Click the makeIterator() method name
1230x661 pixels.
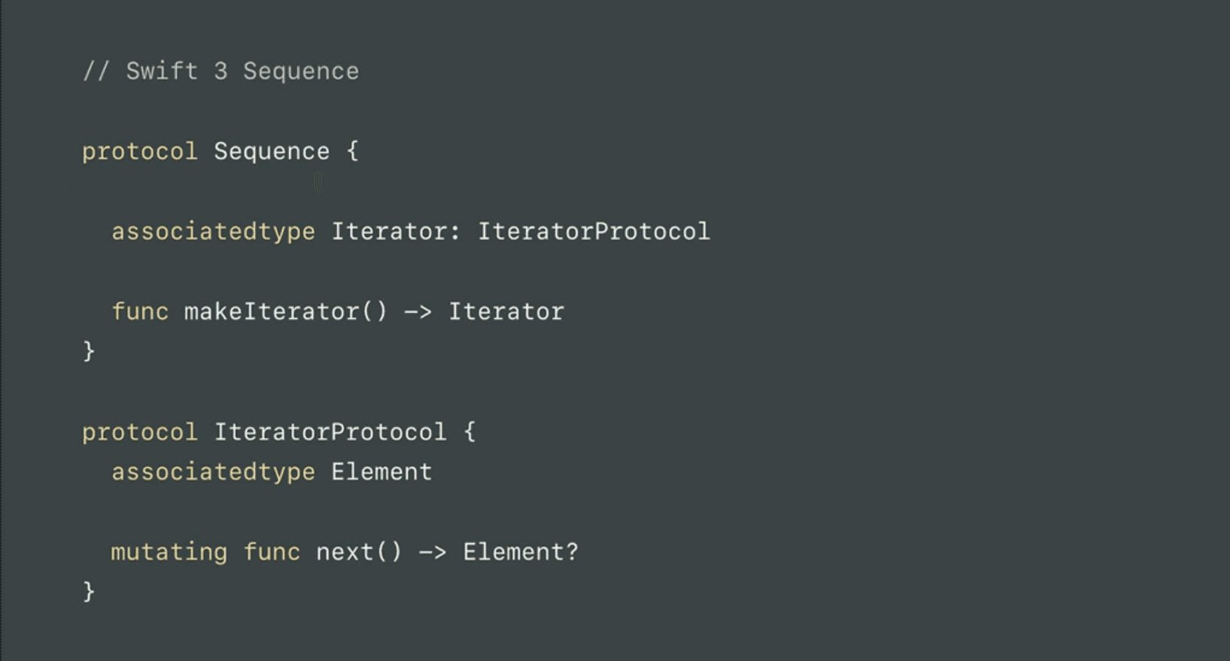pos(285,312)
